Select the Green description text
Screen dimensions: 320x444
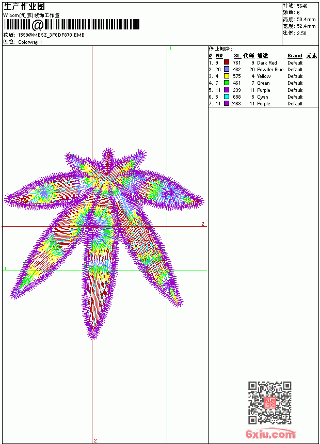pyautogui.click(x=263, y=83)
